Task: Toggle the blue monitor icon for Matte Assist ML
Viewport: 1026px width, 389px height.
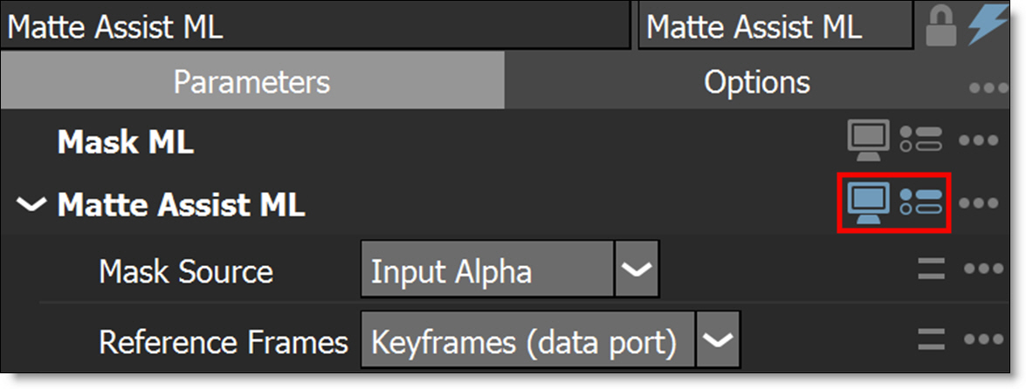Action: [x=868, y=203]
